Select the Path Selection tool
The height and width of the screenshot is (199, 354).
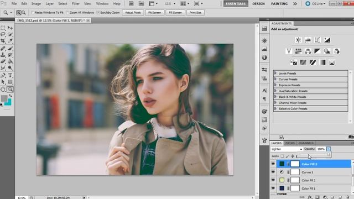click(x=3, y=82)
